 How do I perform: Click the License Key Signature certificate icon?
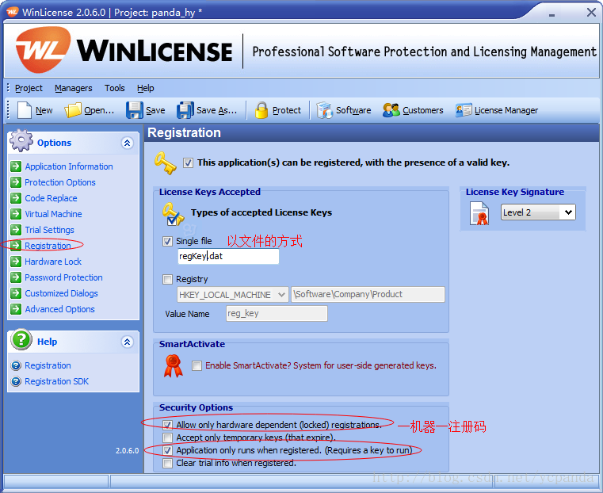(479, 214)
